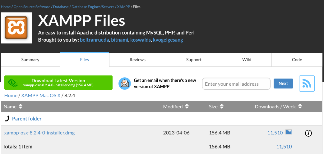Click the SourceForge logo on download button
This screenshot has width=324, height=154.
12,83
